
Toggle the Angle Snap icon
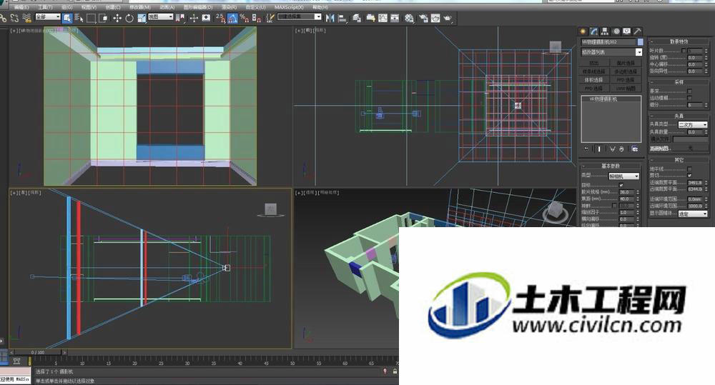coord(232,18)
